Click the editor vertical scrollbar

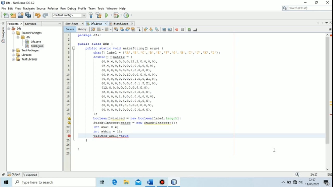[327, 90]
